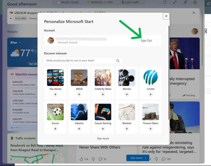Click the search magnifier icon
The height and width of the screenshot is (166, 211).
click(118, 60)
